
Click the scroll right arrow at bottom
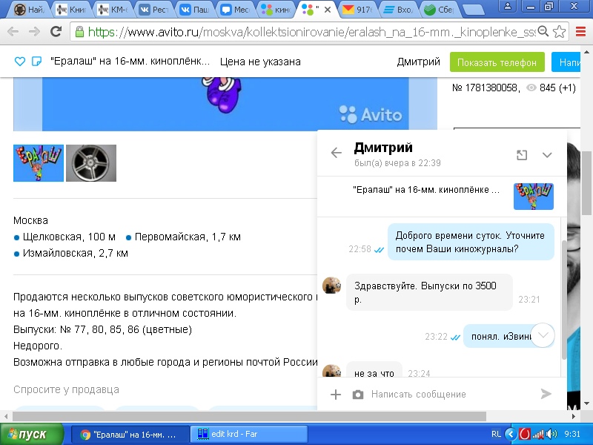point(574,416)
